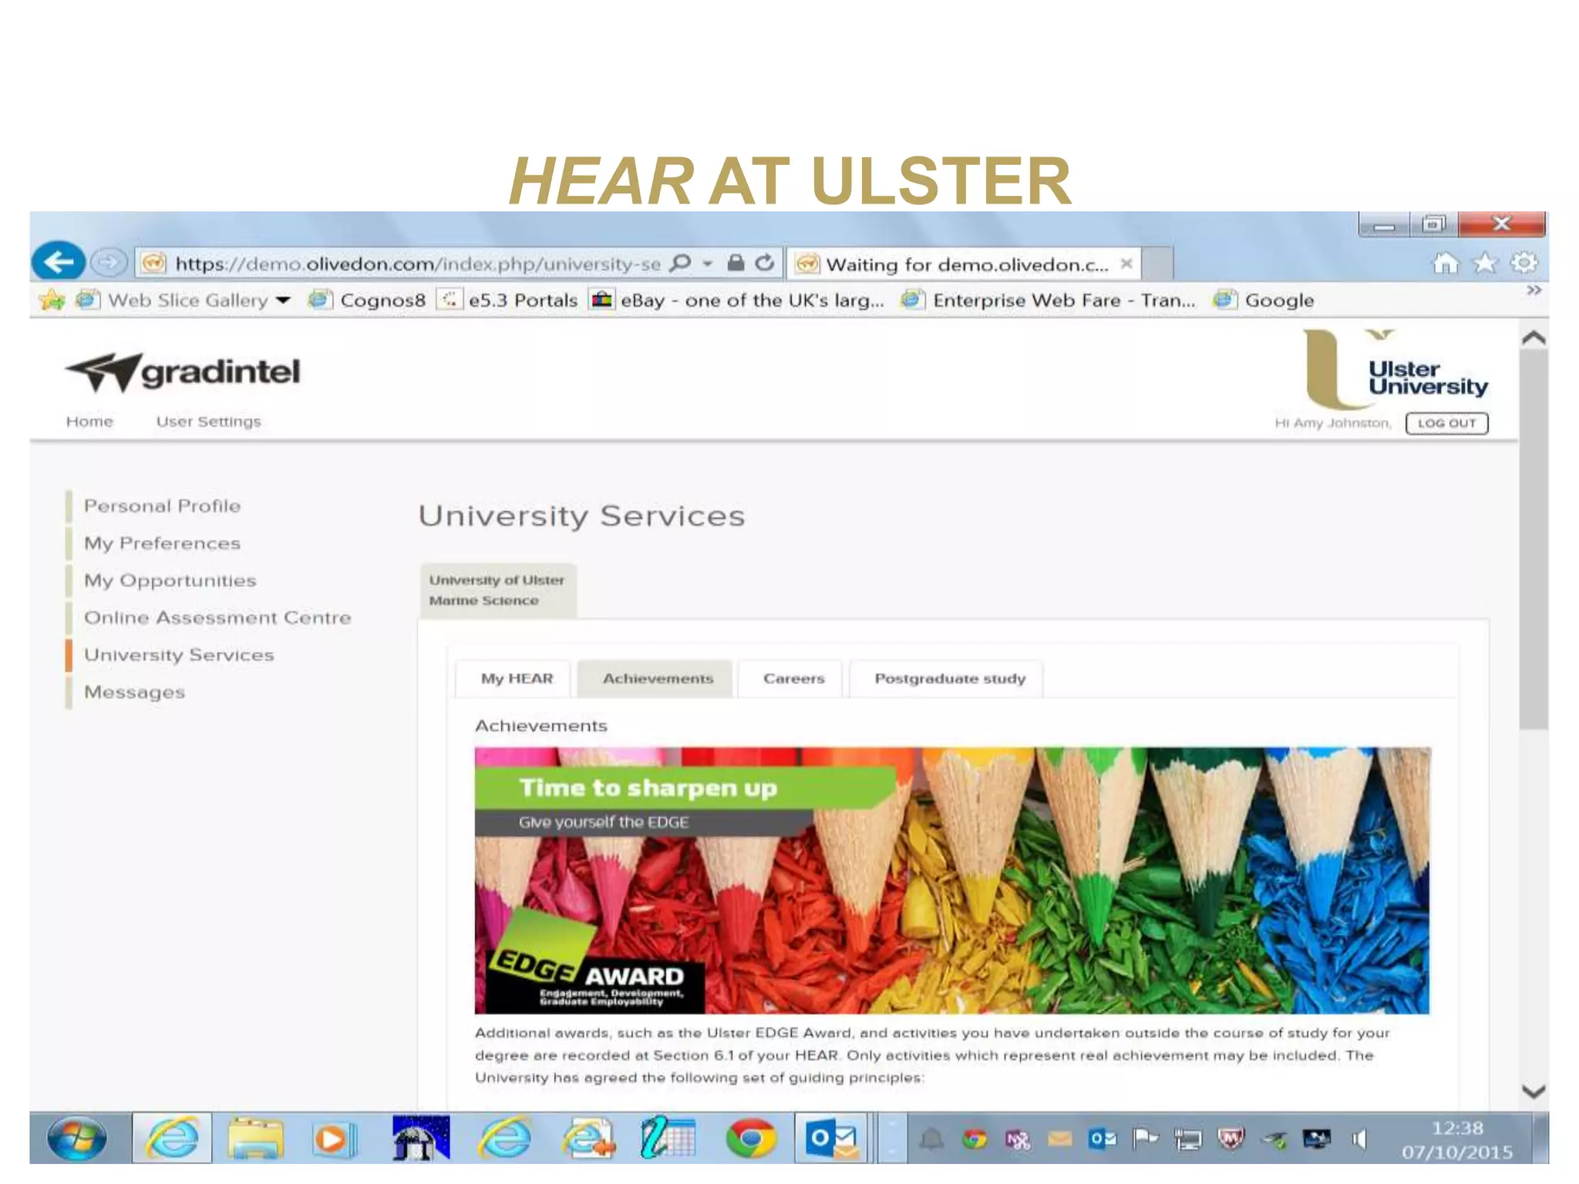Click the mail envelope tray icon
Viewport: 1579px width, 1184px height.
pos(1059,1139)
